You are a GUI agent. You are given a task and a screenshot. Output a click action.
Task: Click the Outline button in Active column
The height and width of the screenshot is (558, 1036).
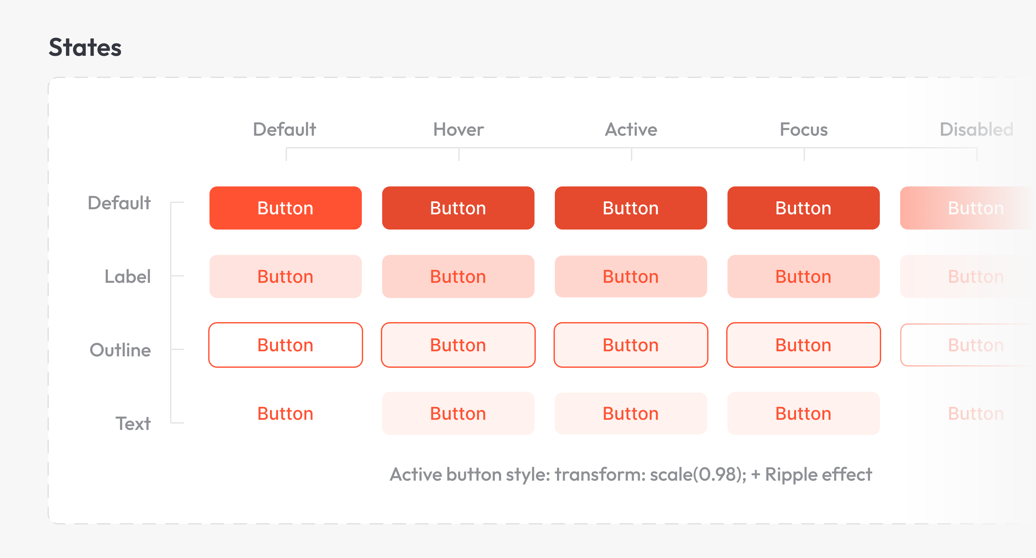631,345
